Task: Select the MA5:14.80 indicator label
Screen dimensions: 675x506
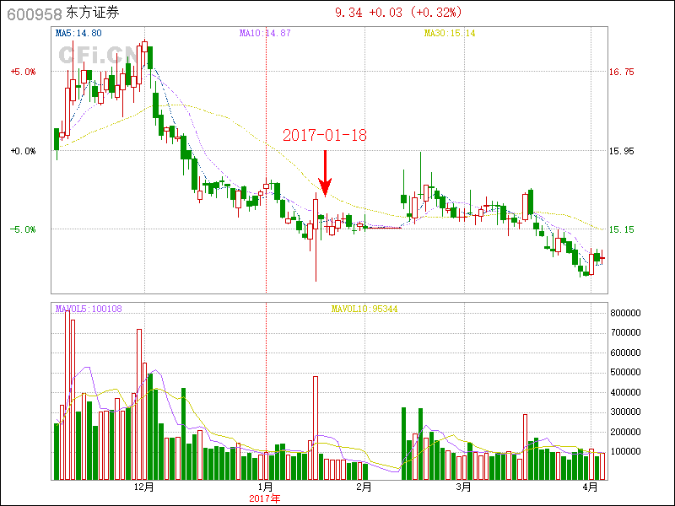Action: [78, 33]
